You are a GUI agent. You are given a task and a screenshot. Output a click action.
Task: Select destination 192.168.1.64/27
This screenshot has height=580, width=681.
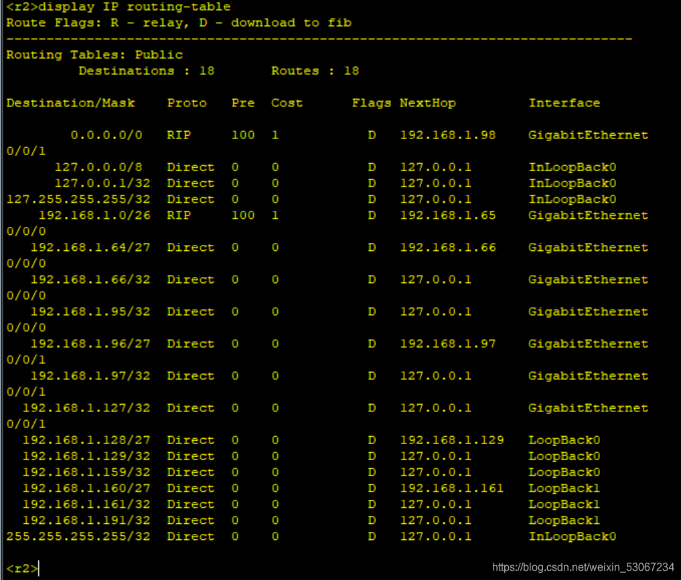point(90,248)
